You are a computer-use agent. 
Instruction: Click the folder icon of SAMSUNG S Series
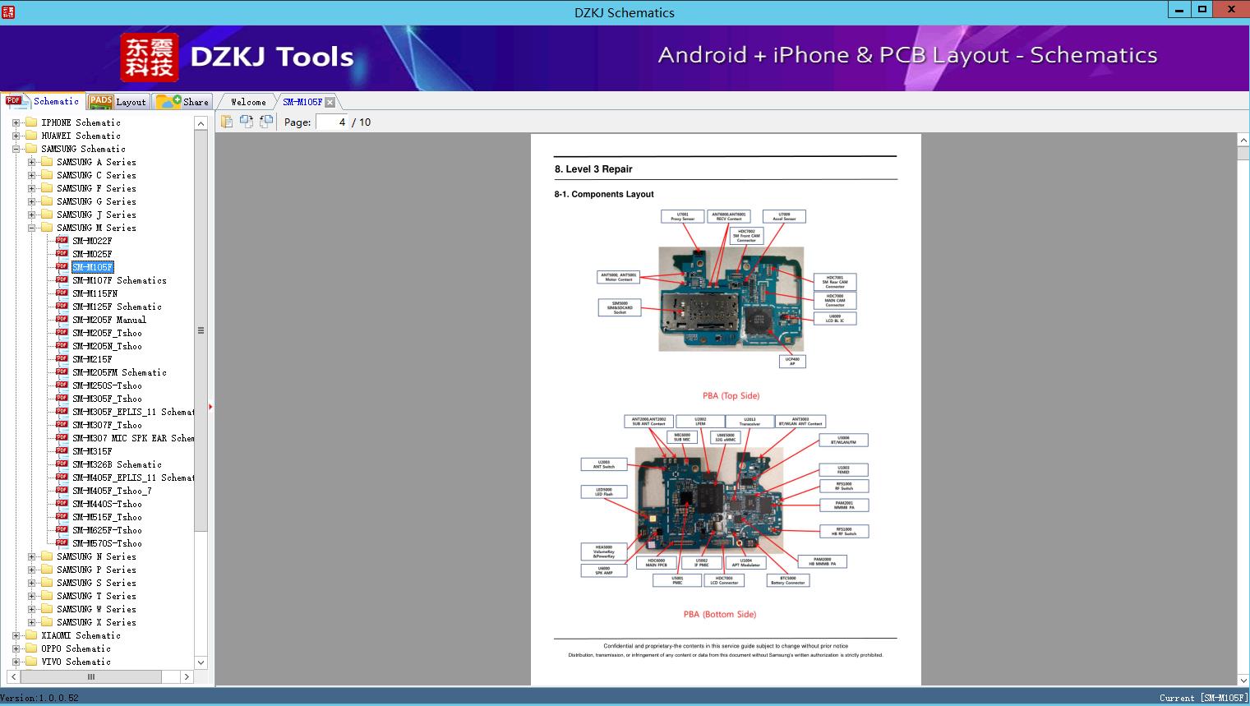pos(47,583)
